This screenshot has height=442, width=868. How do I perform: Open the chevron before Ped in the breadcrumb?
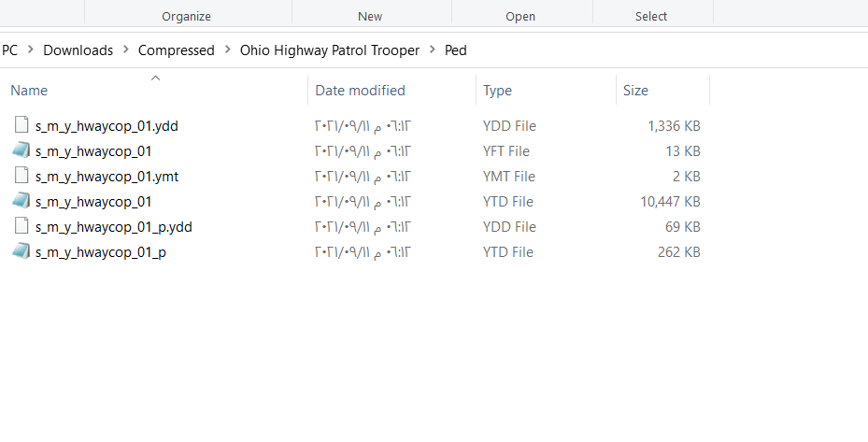(x=433, y=50)
